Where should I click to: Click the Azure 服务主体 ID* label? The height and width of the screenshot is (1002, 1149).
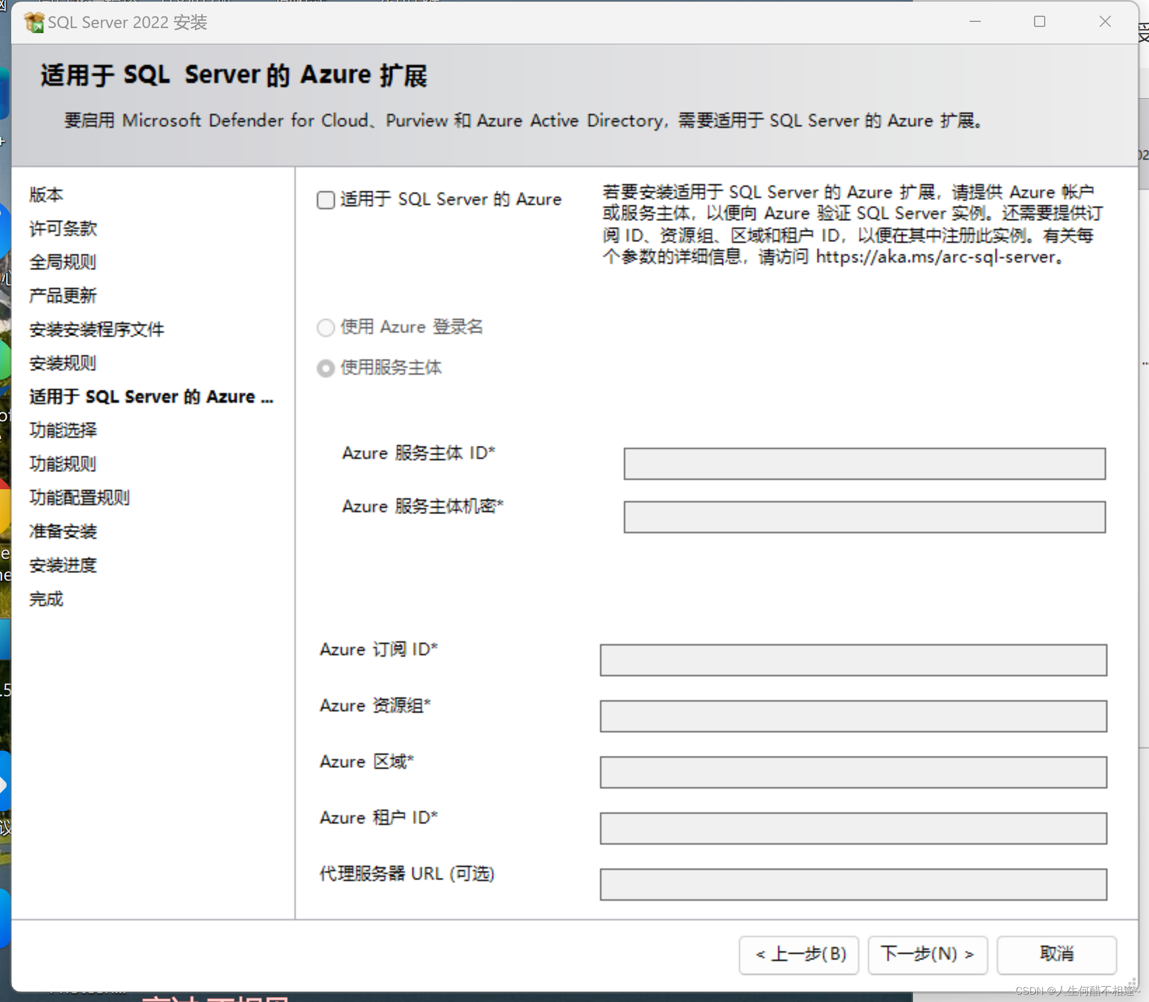[x=419, y=453]
